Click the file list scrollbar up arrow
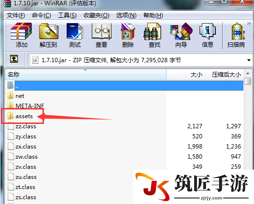Viewport: 254px width, 204px height. (x=248, y=73)
